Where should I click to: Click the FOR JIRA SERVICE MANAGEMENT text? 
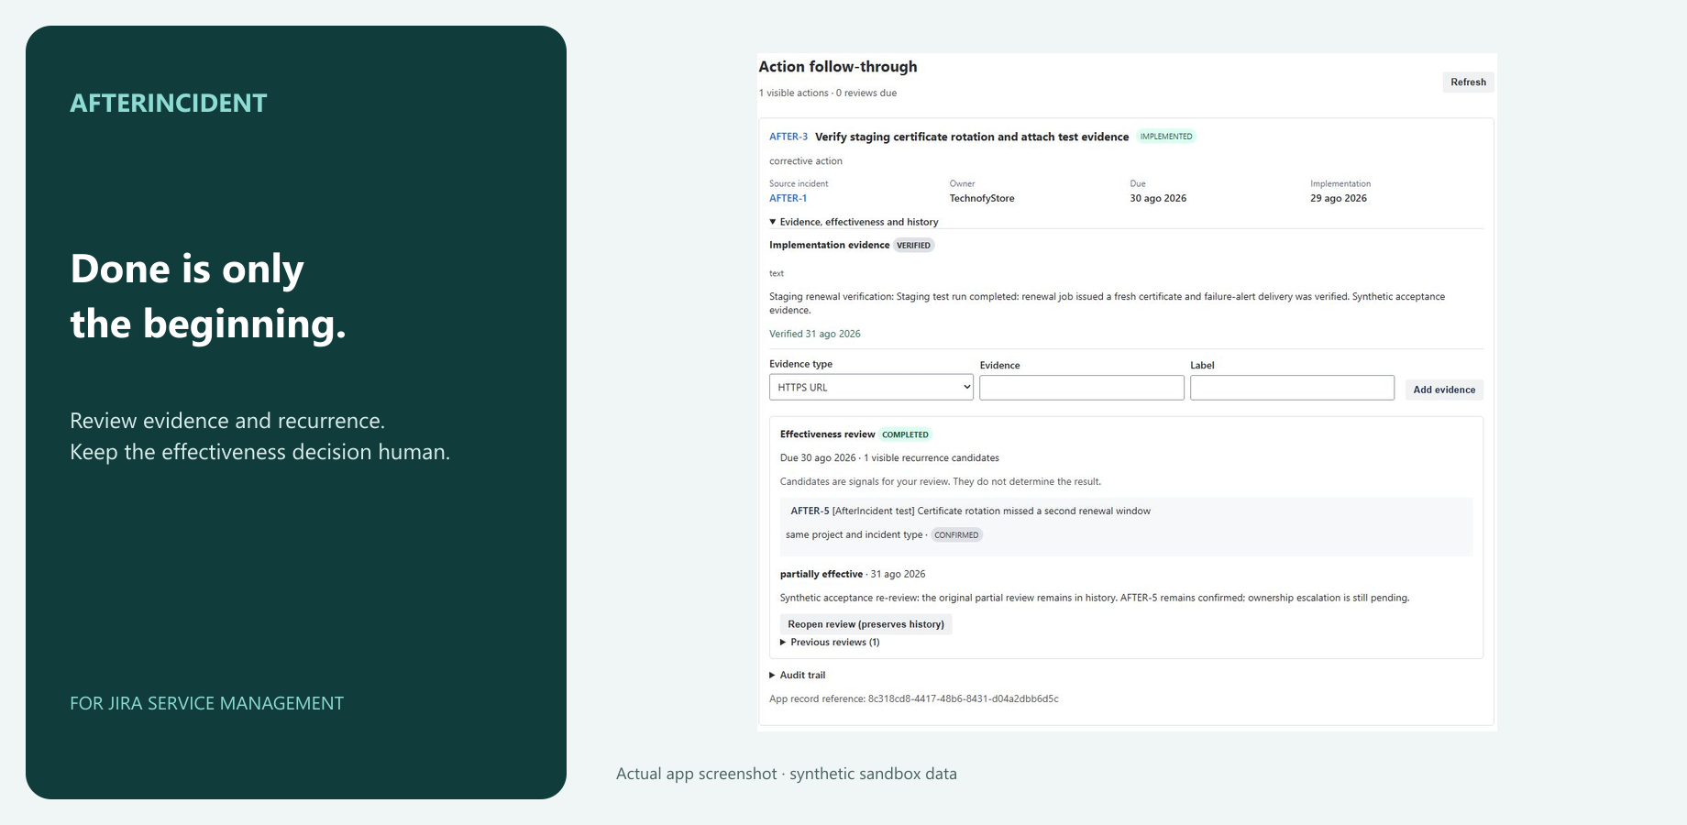207,703
